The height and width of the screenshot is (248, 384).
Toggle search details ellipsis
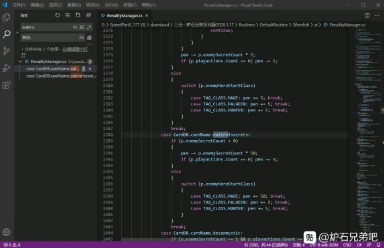click(x=89, y=44)
